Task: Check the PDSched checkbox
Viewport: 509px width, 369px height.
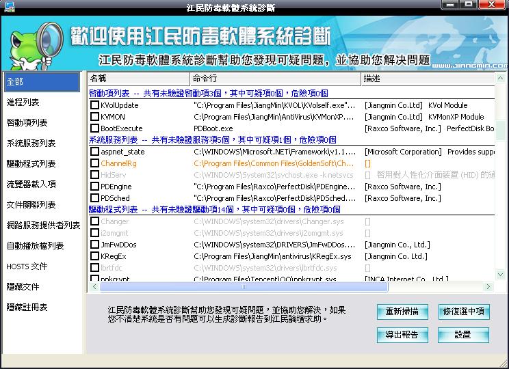Action: [x=94, y=197]
